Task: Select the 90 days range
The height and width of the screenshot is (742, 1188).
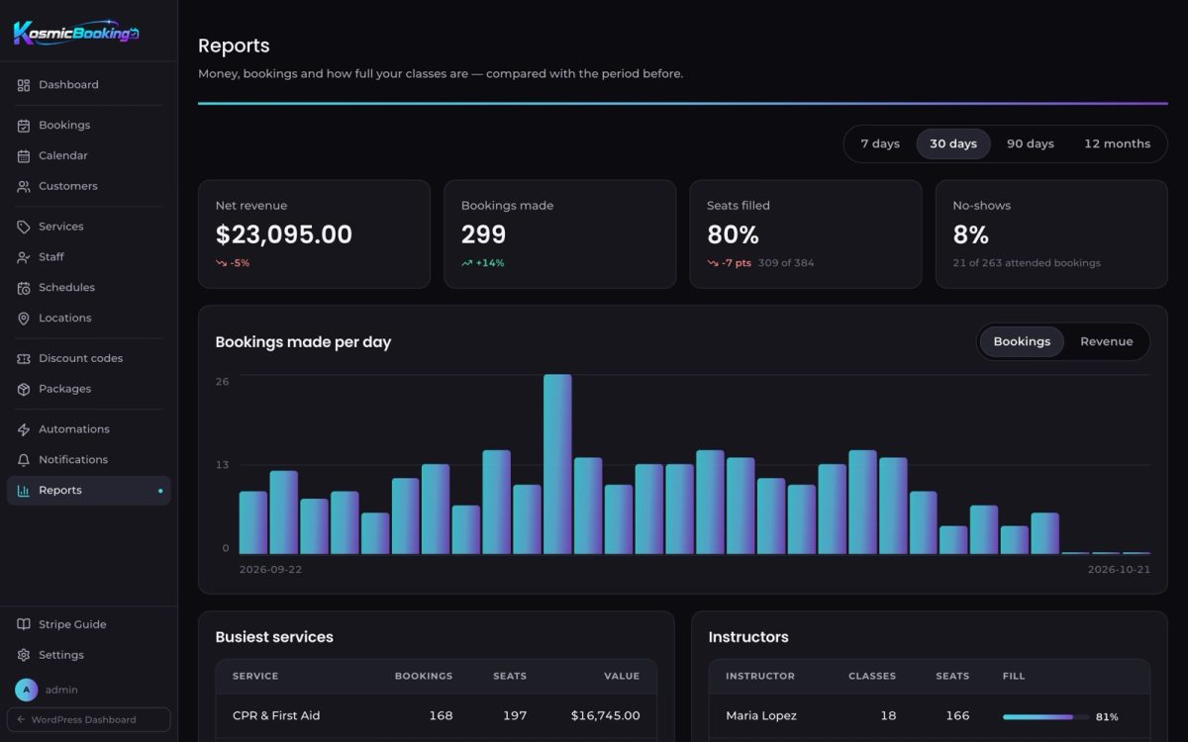Action: [x=1031, y=143]
